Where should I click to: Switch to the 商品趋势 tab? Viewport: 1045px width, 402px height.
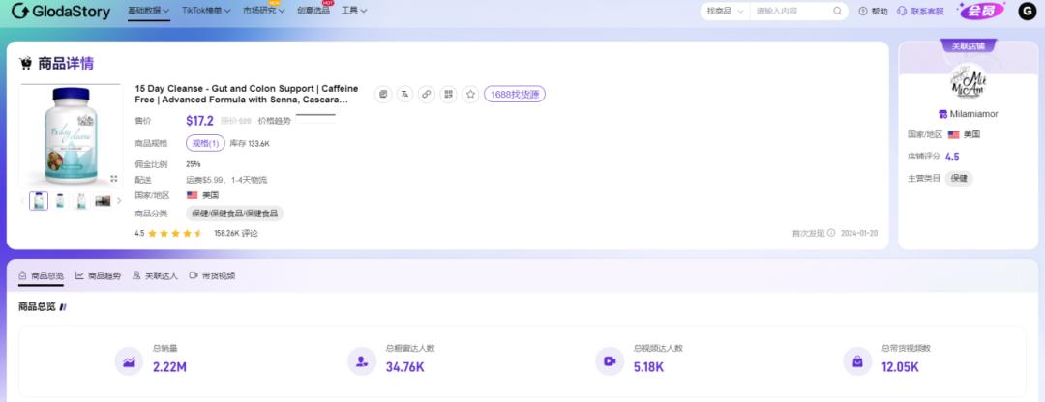coord(99,275)
